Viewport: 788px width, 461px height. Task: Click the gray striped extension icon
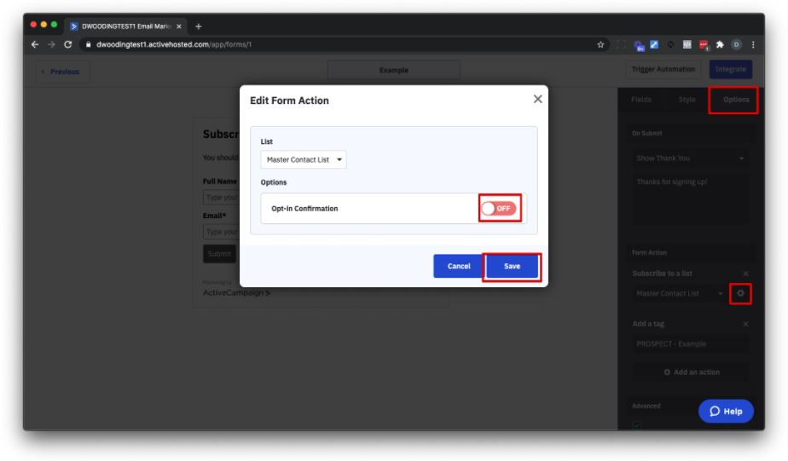(687, 44)
